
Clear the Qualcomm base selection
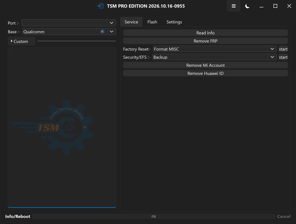point(102,32)
